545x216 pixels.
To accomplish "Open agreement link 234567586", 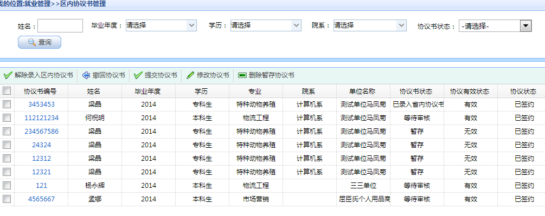I will 41,132.
